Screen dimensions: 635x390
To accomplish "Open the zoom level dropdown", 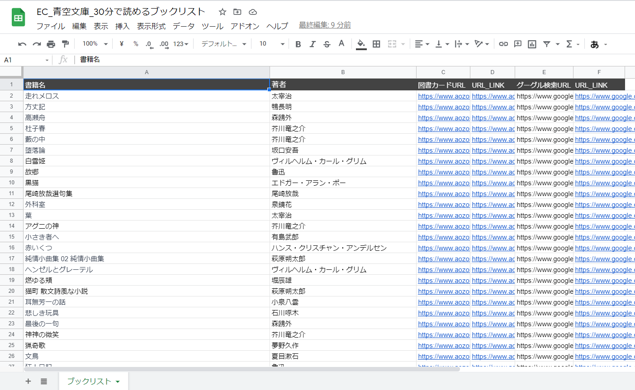I will click(95, 44).
